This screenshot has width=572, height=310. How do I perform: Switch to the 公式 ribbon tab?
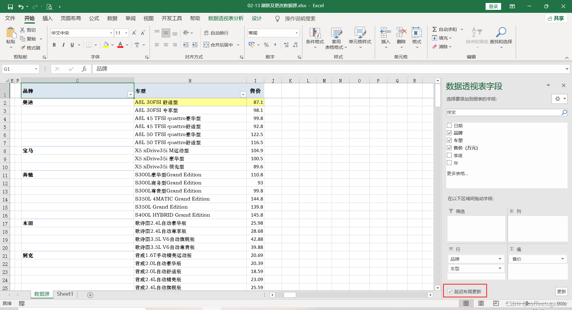point(94,18)
